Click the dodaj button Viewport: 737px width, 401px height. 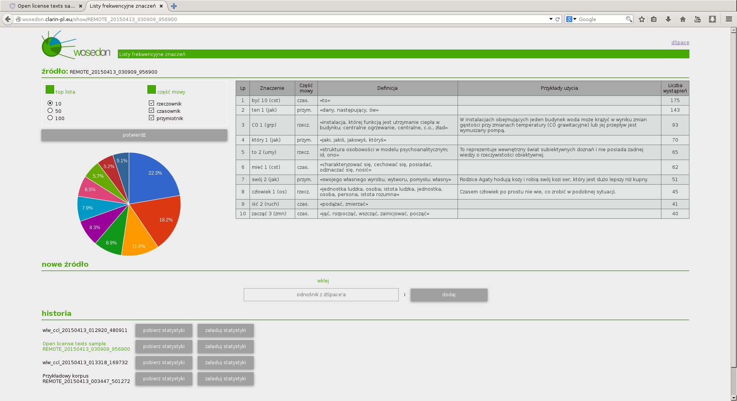pos(449,295)
